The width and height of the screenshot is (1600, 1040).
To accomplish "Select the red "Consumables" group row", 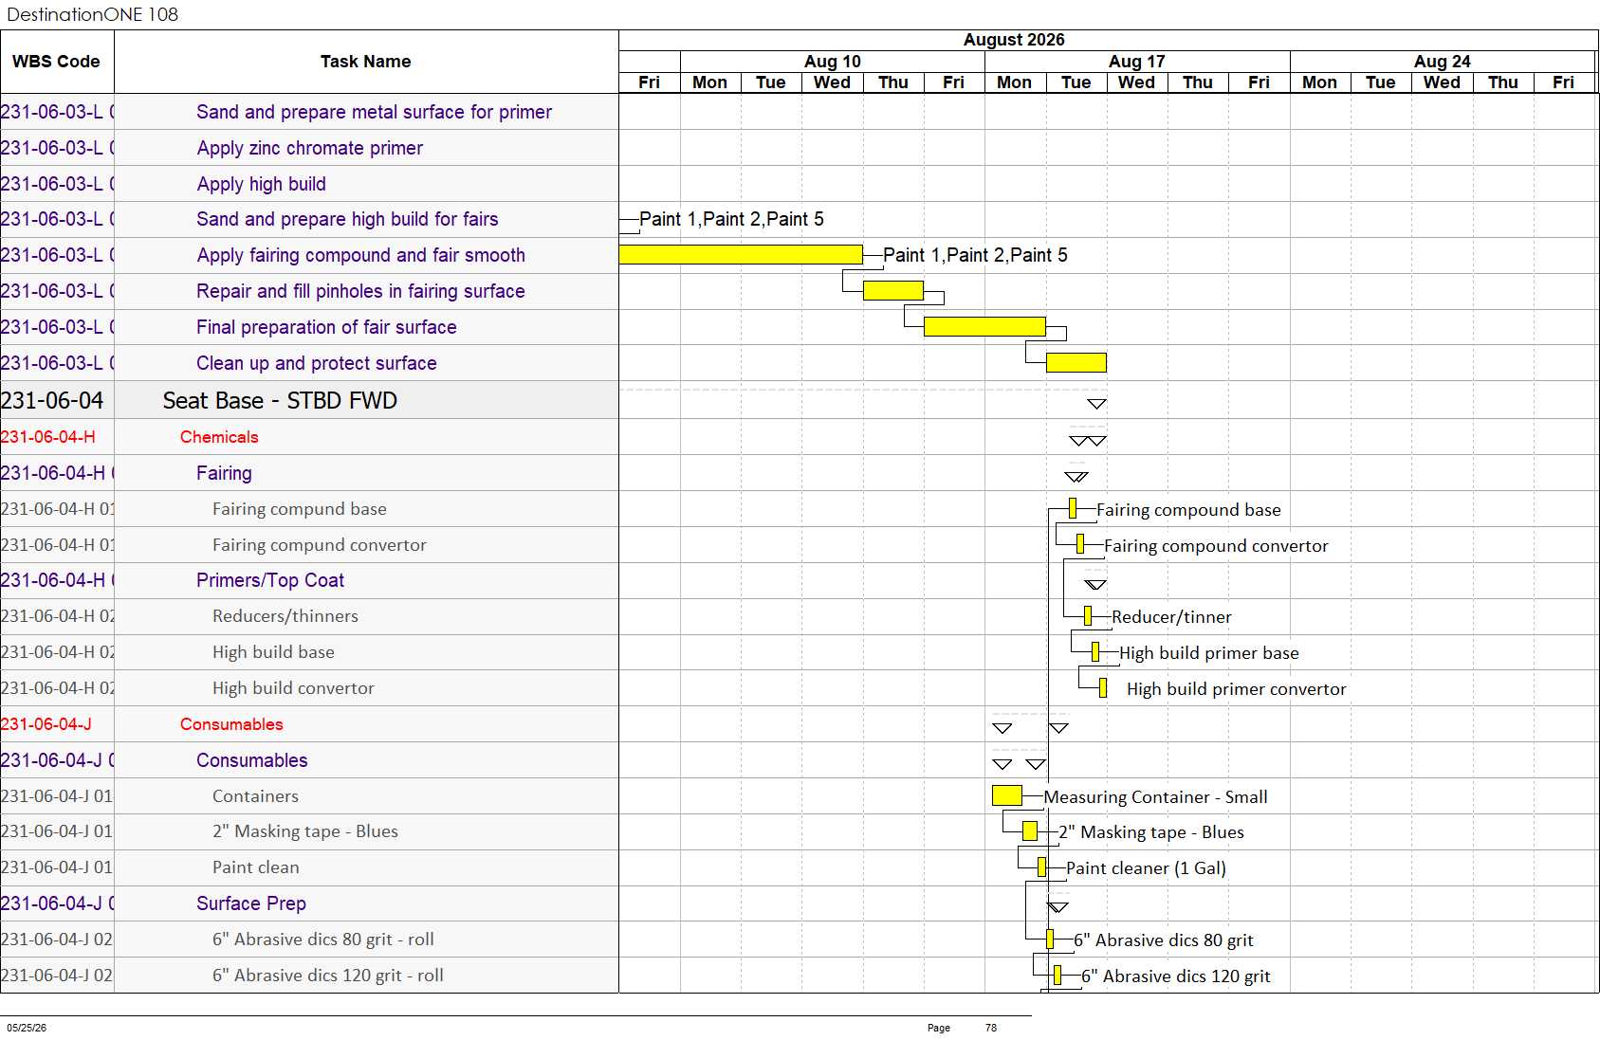I will point(231,724).
